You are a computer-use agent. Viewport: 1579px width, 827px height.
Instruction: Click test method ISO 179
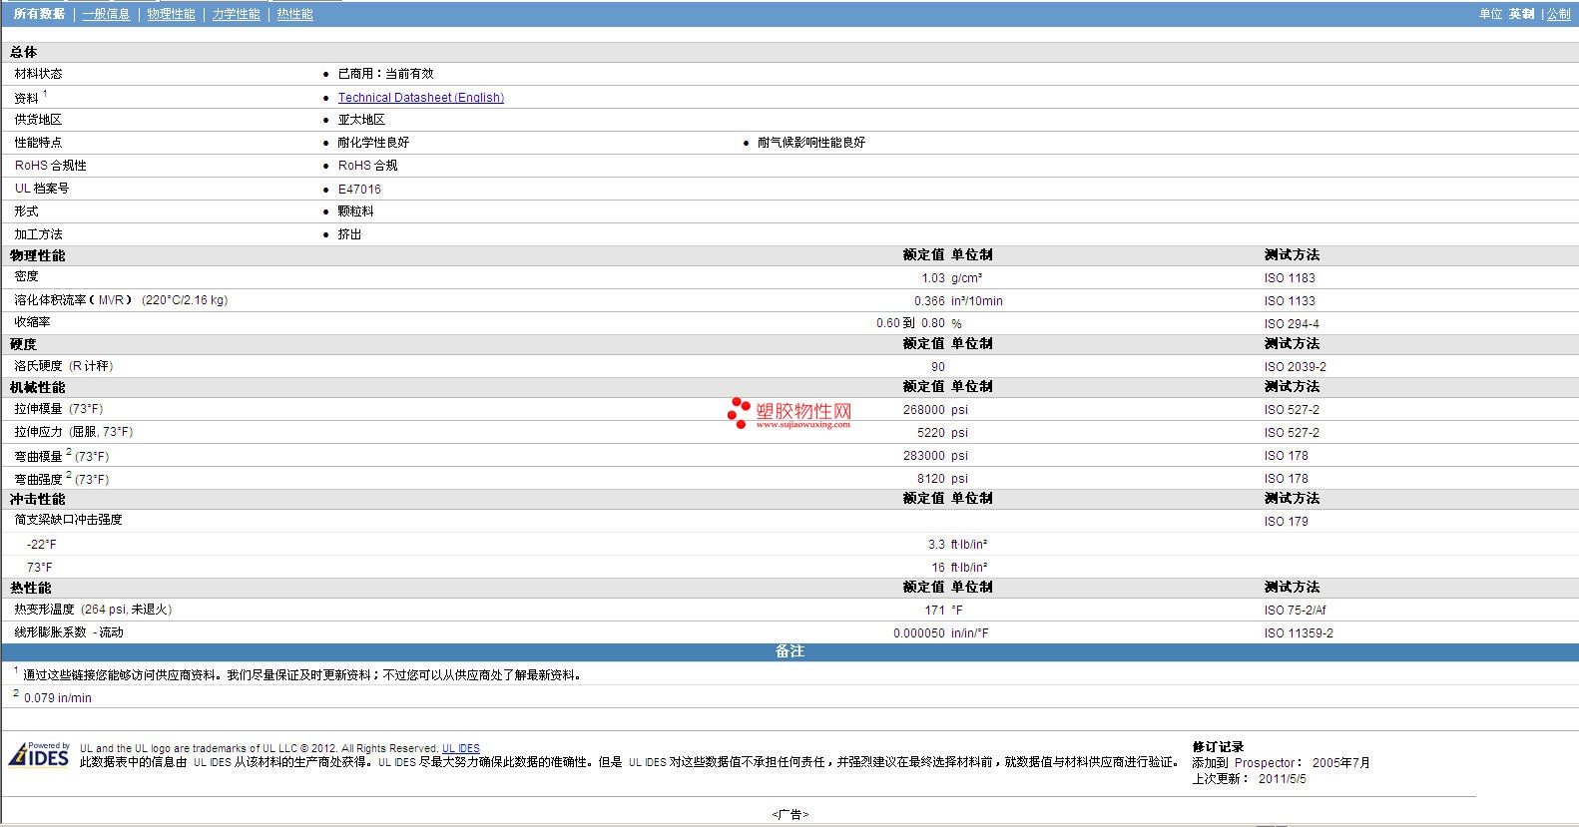[1286, 522]
